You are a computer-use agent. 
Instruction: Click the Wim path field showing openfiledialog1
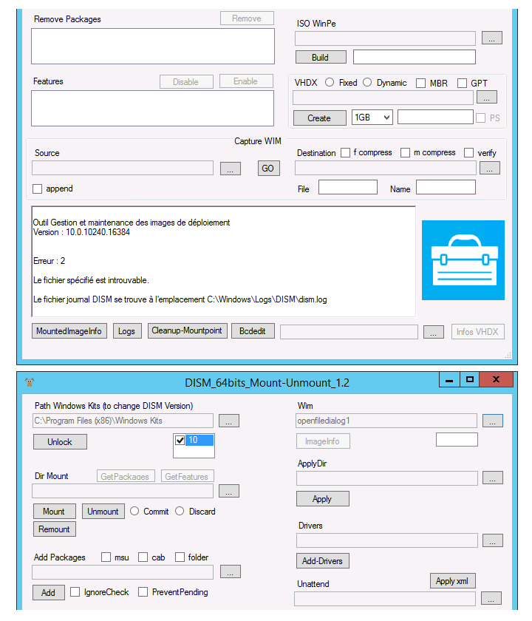point(386,421)
